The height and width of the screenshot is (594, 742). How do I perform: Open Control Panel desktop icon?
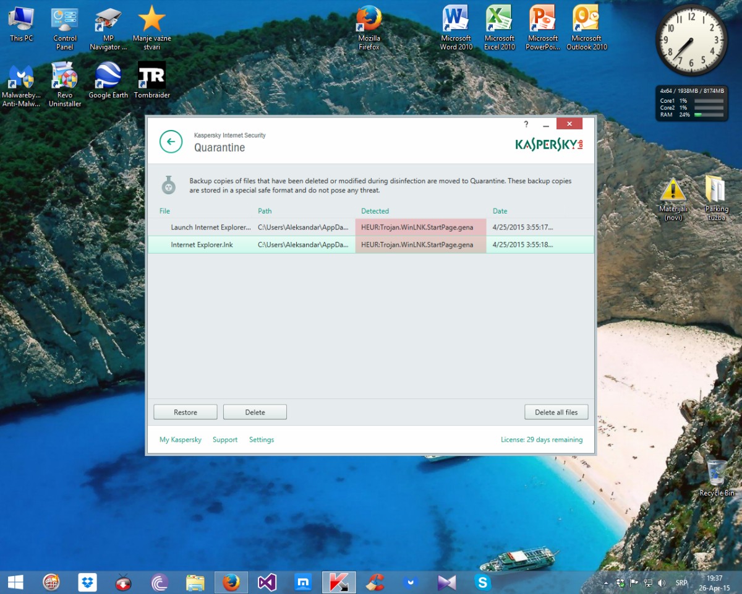point(65,29)
